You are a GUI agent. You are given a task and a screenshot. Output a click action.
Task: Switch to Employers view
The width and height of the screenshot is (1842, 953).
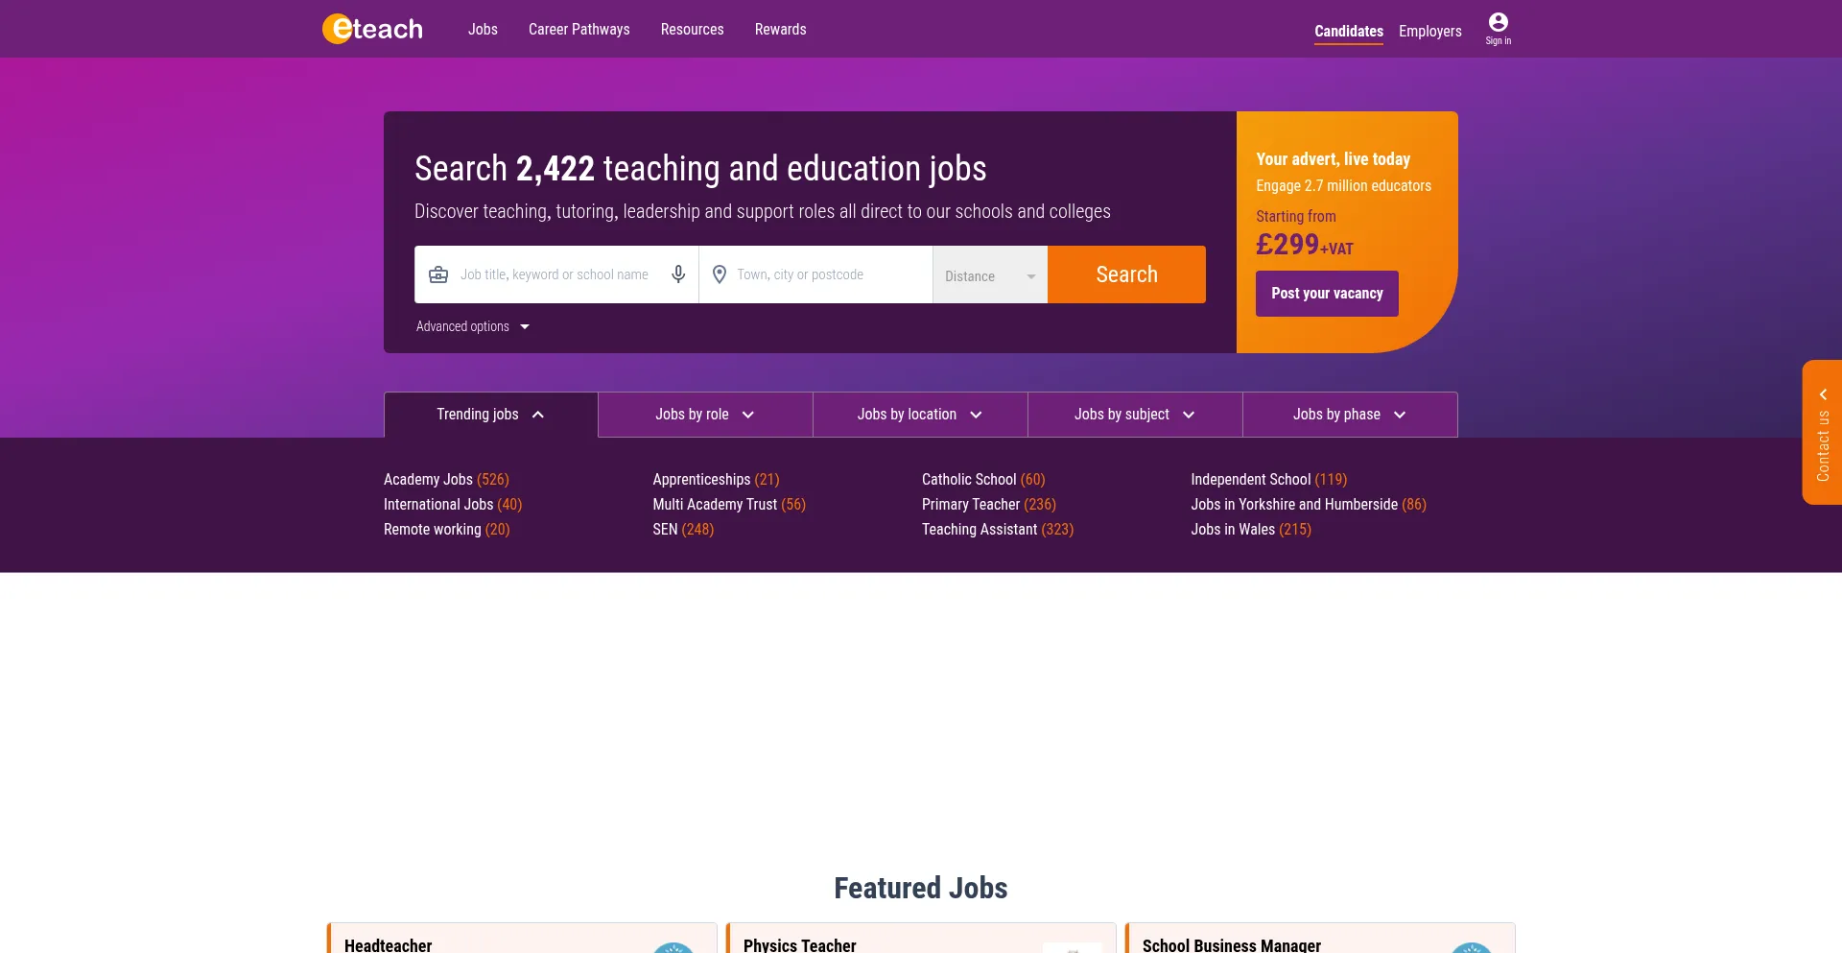(x=1429, y=32)
